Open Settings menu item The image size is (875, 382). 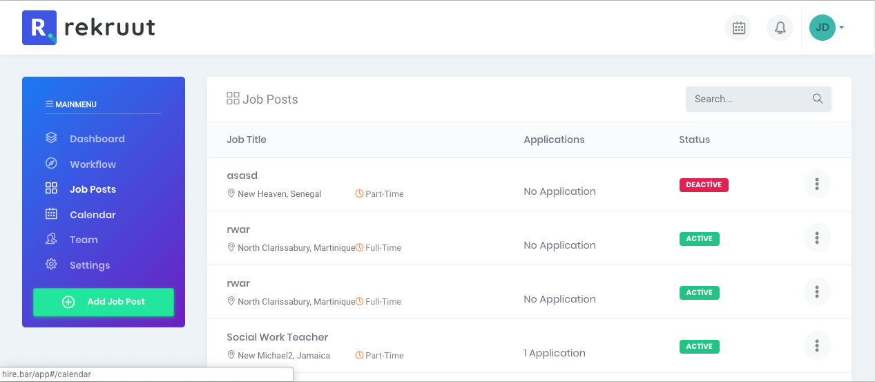tap(90, 265)
